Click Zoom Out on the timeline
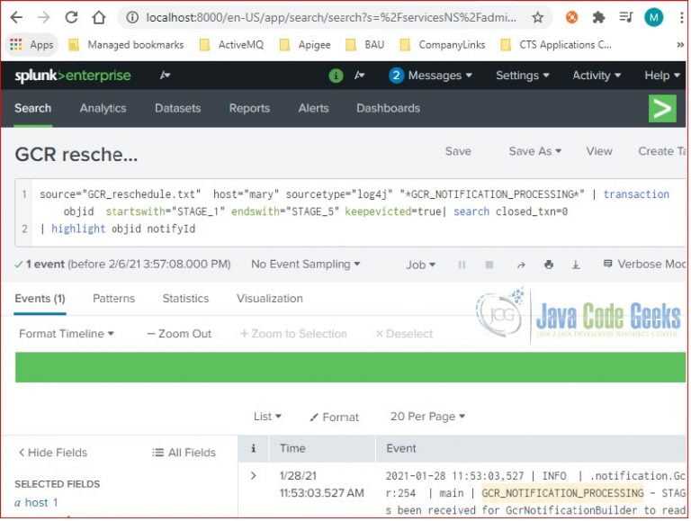 tap(179, 334)
